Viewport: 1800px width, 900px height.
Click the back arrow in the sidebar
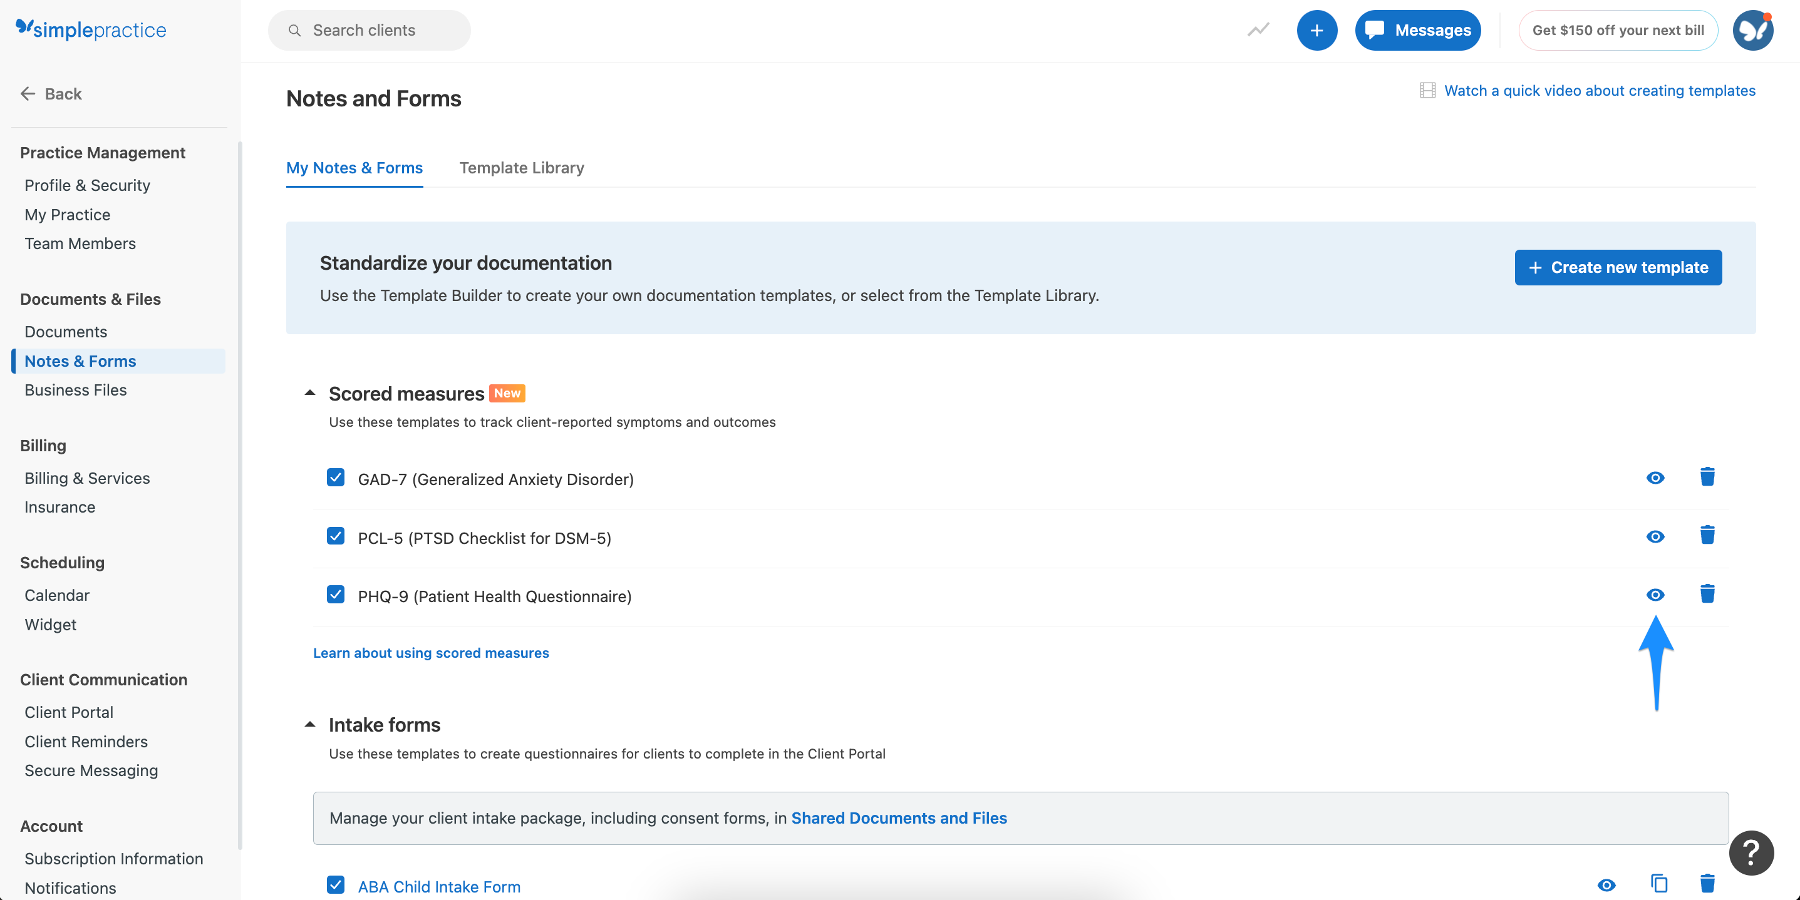coord(28,93)
